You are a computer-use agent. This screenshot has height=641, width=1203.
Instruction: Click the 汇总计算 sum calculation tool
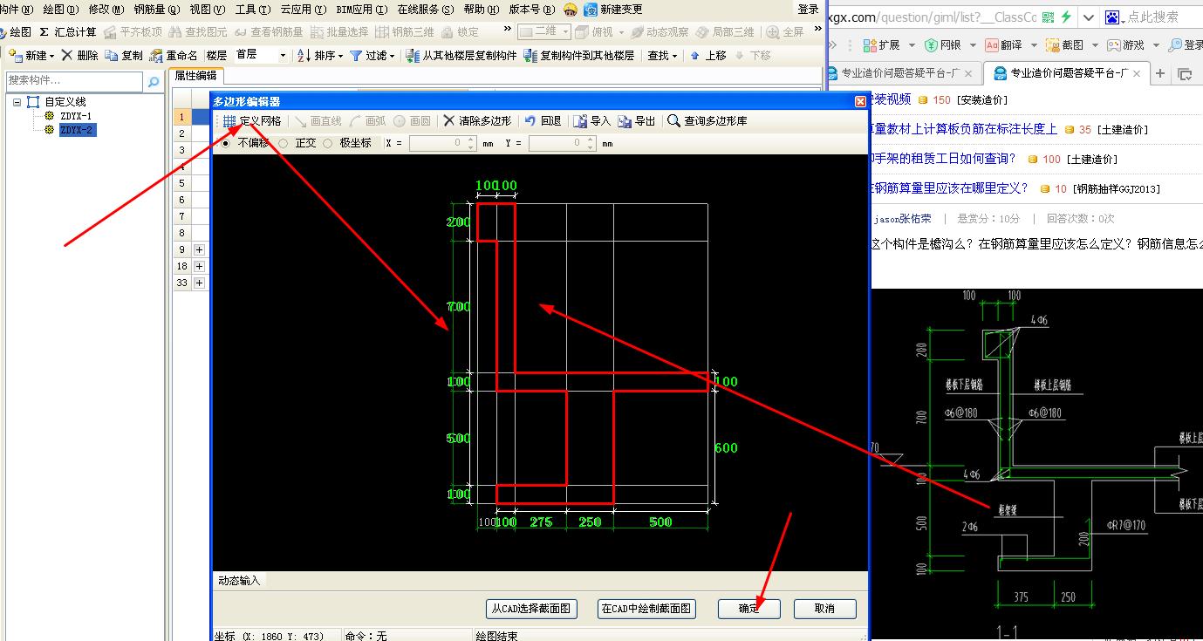pos(67,32)
